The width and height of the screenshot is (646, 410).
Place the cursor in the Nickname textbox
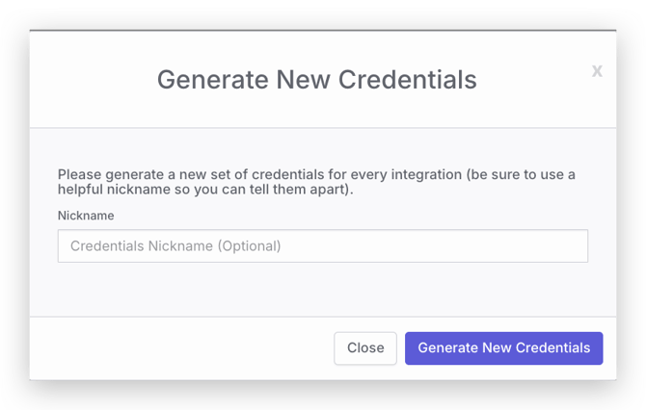323,246
